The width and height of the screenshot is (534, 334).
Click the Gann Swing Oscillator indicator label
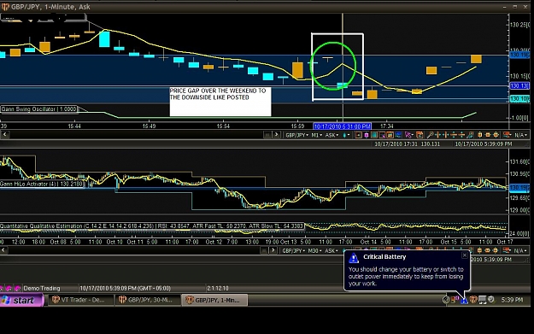click(38, 109)
